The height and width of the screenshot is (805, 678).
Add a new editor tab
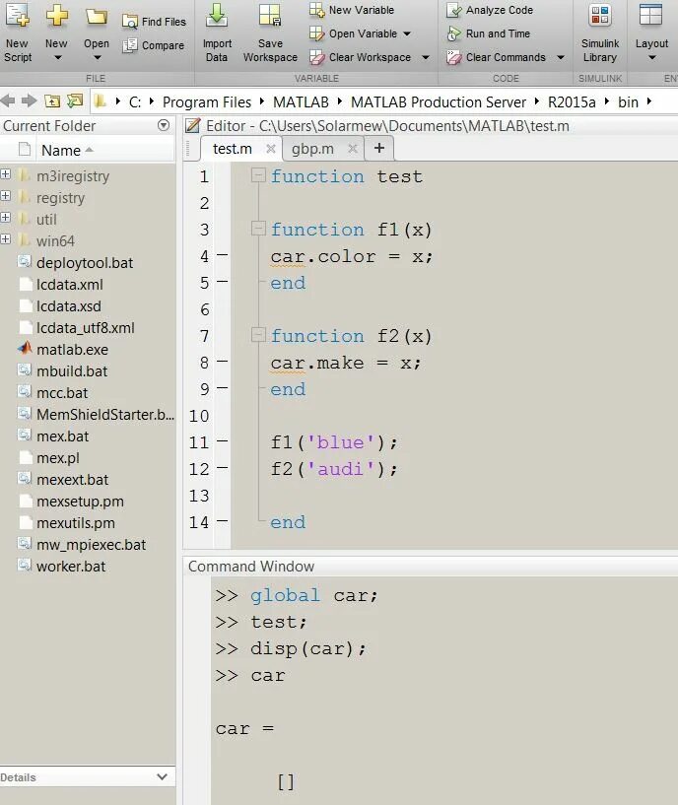[379, 148]
